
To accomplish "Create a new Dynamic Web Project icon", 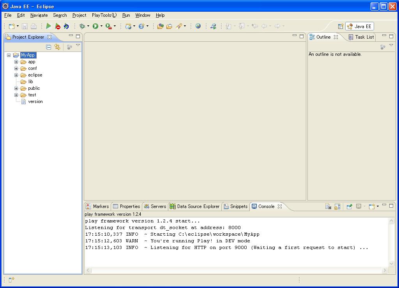I will pos(129,26).
